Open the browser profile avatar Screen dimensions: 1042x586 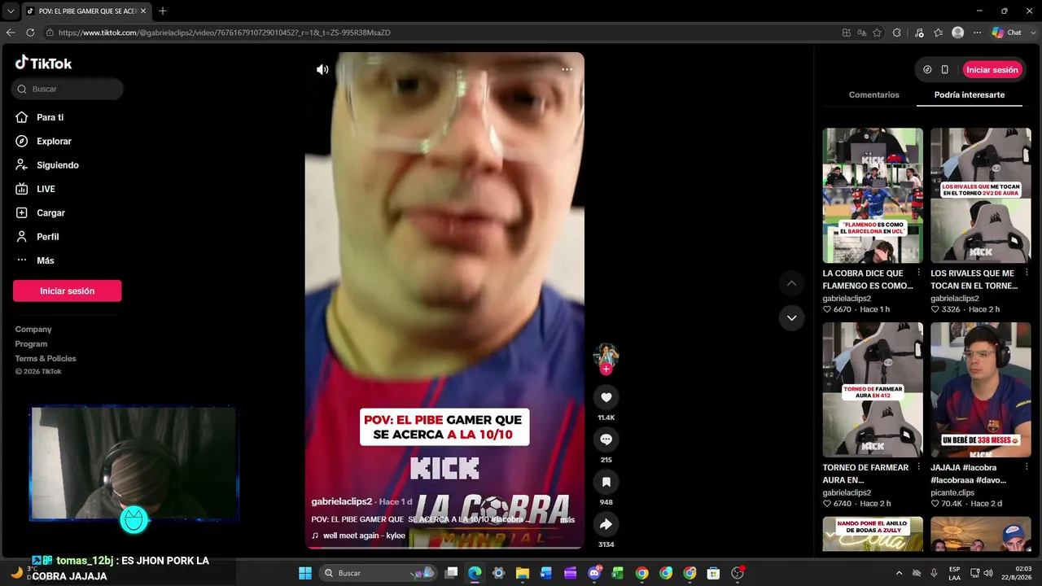pos(958,33)
